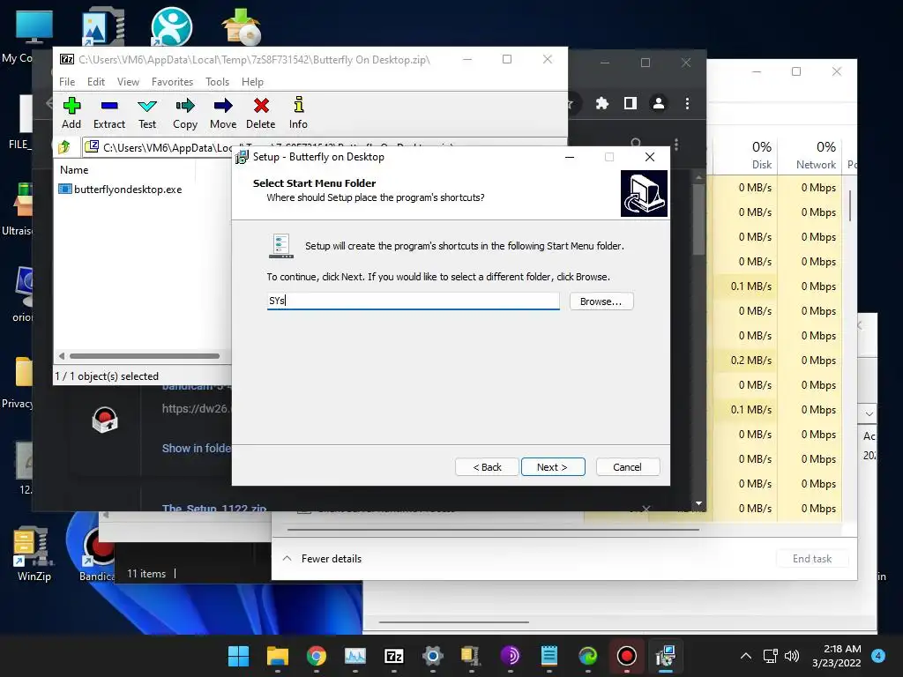Toggle Chrome side panel icon
Image resolution: width=903 pixels, height=677 pixels.
coord(630,103)
